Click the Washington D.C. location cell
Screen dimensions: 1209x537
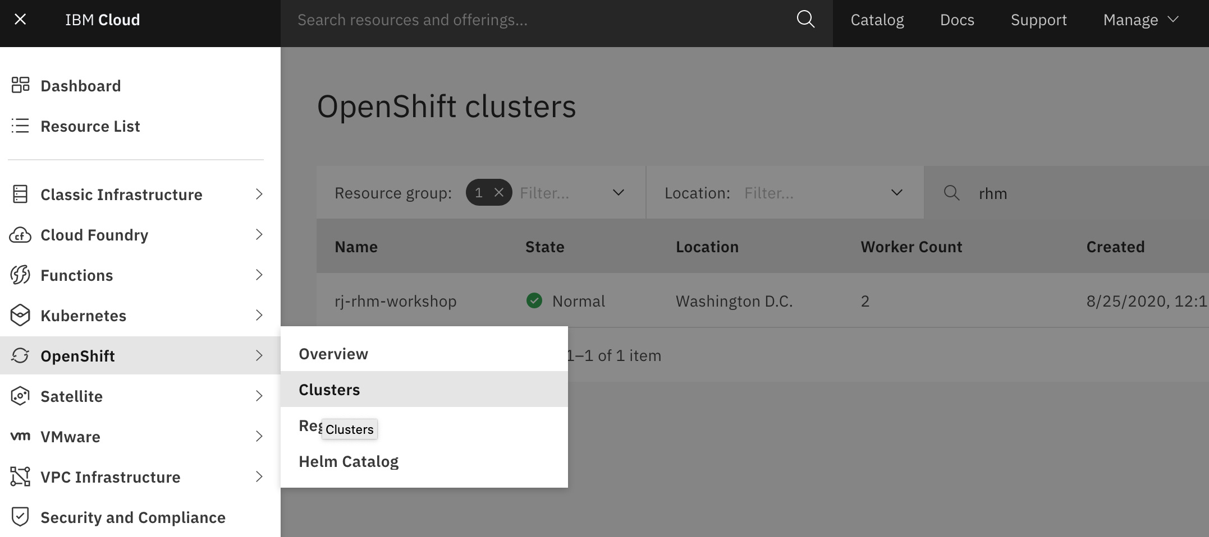tap(734, 301)
